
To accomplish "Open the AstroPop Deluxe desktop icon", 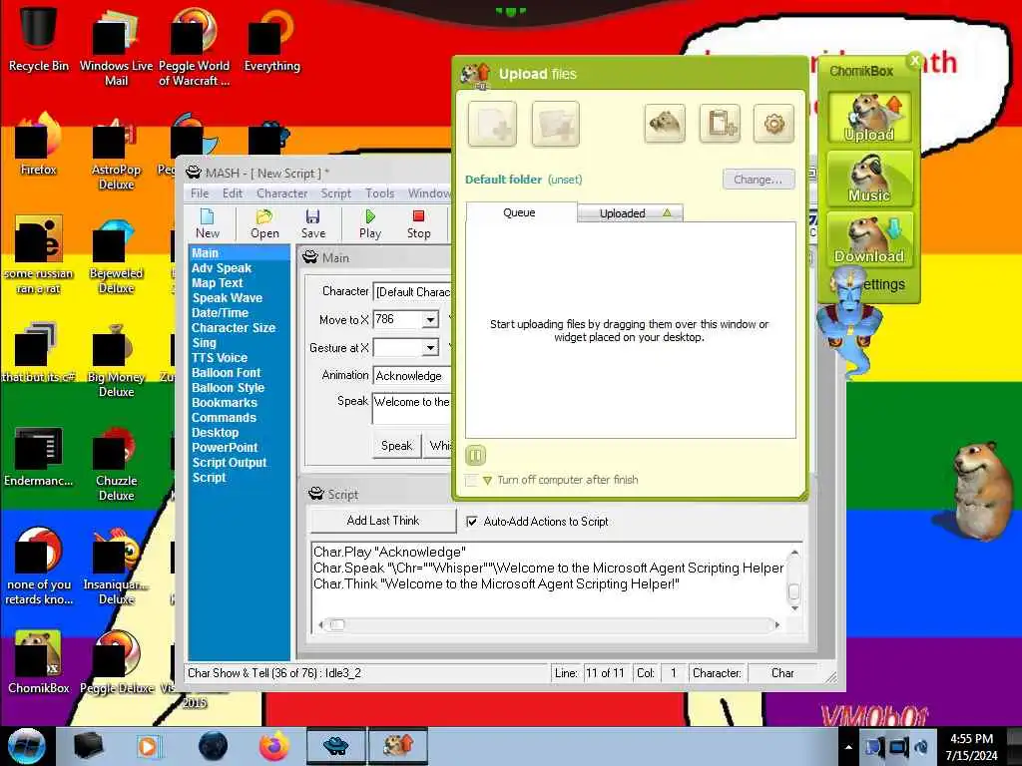I will [117, 153].
